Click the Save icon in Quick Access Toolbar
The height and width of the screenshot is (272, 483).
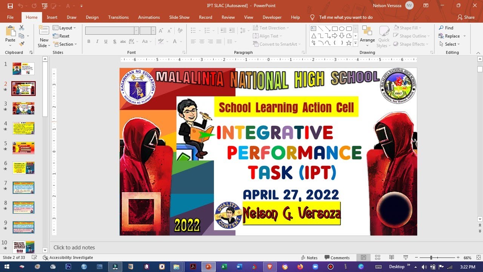coord(10,6)
